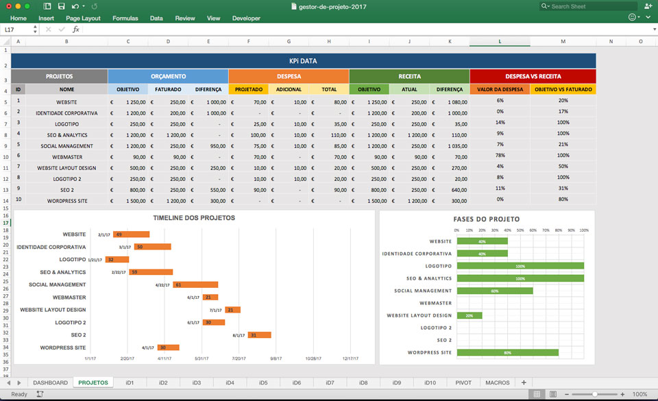Click the zoom in plus icon
Image resolution: width=658 pixels, height=401 pixels.
[623, 394]
